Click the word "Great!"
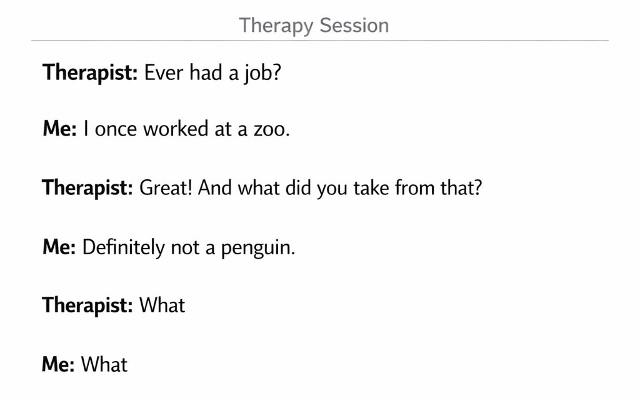640x398 pixels. (x=165, y=188)
